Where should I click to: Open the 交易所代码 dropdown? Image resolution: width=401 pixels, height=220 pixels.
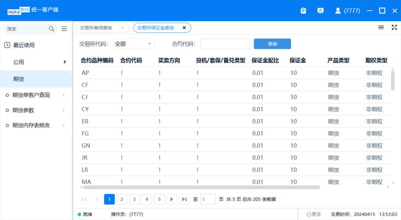tap(134, 44)
